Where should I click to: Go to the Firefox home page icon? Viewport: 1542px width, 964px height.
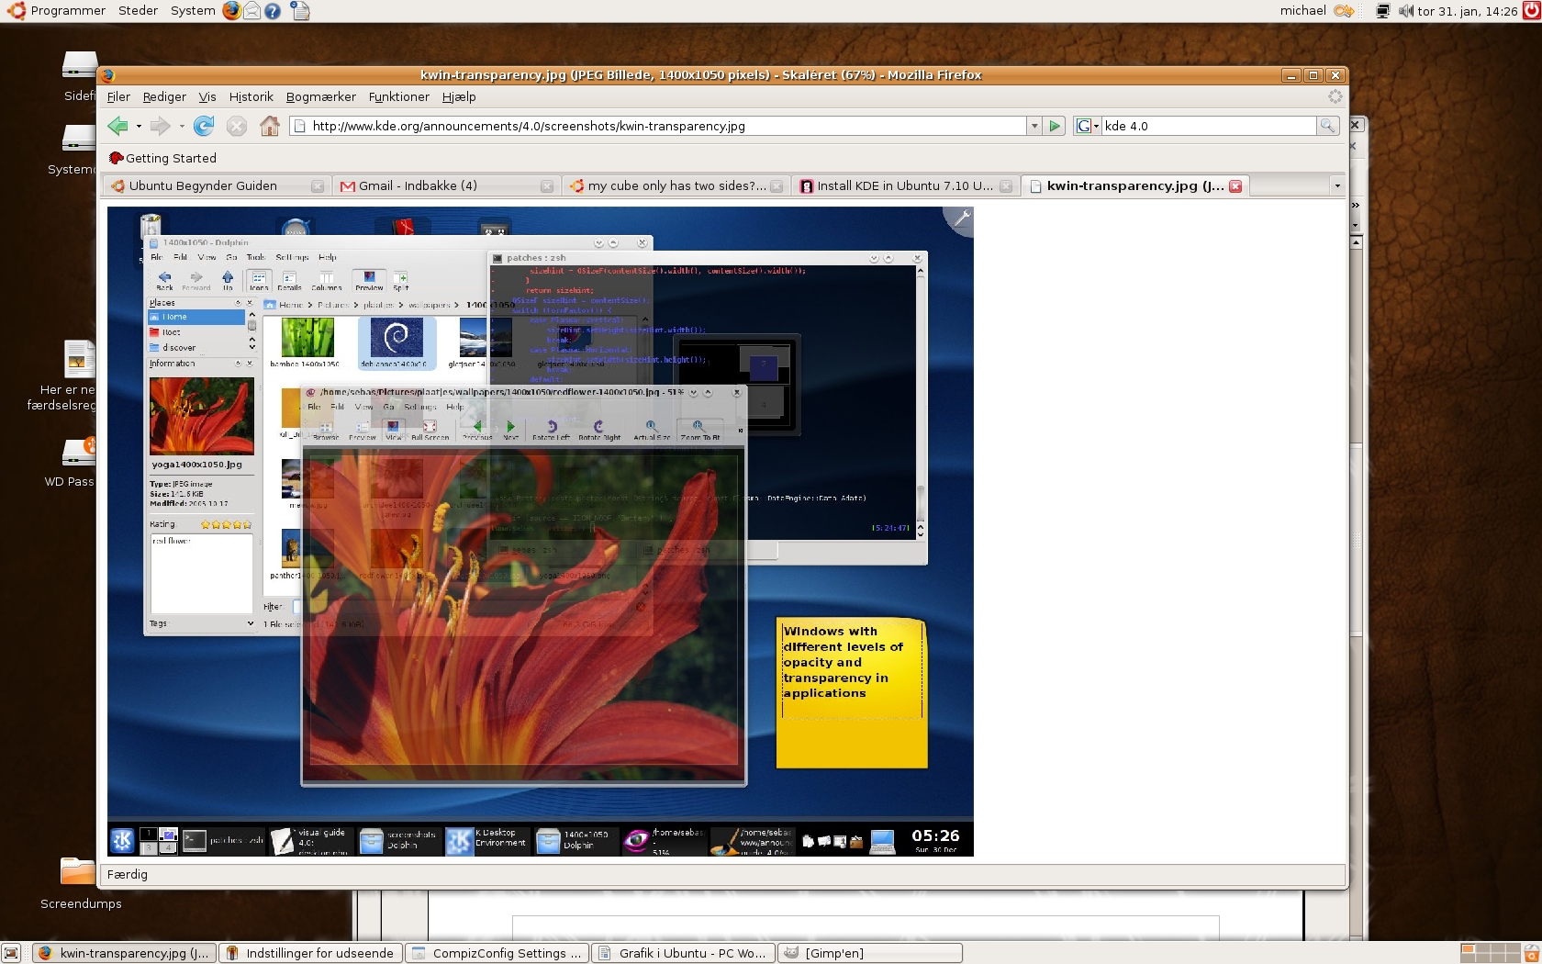pyautogui.click(x=270, y=126)
